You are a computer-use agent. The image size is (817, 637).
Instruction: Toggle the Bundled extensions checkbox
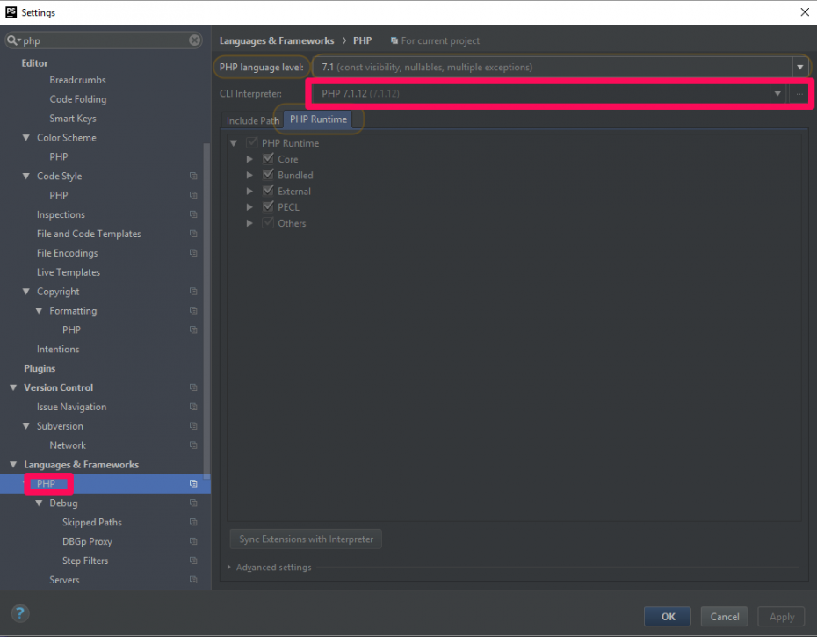pos(268,175)
